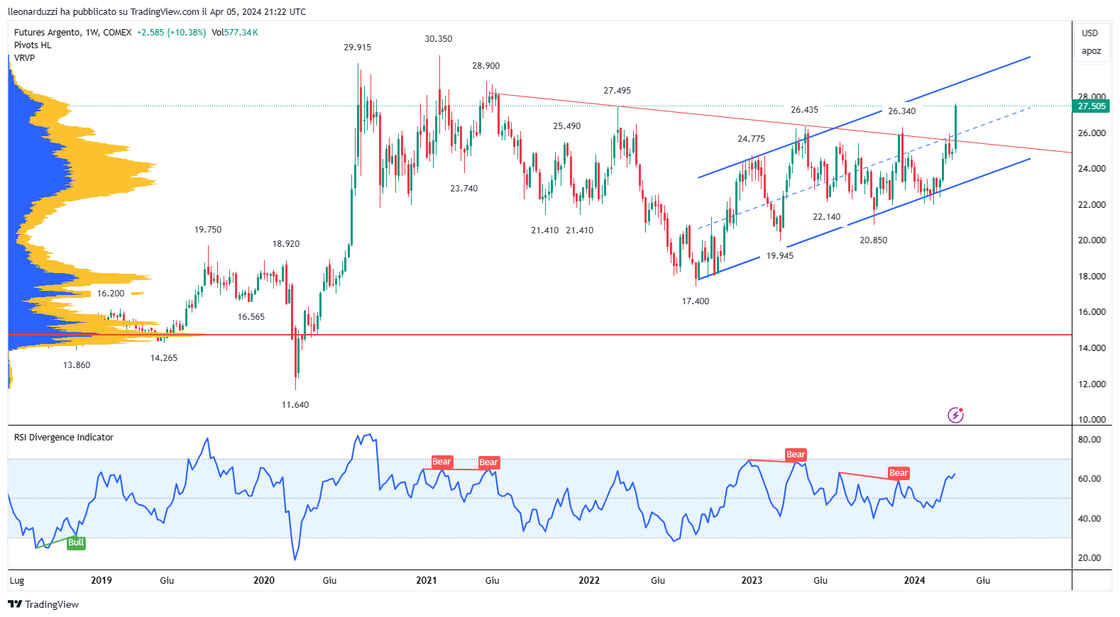The width and height of the screenshot is (1120, 617).
Task: Click the purple lightning bolt icon on chart
Action: coord(956,415)
